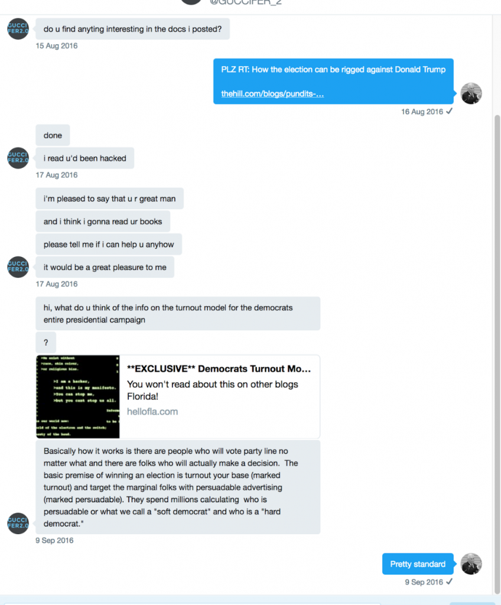Image resolution: width=501 pixels, height=605 pixels.
Task: Open thehill.com/blogs/pundits link
Action: [x=272, y=94]
